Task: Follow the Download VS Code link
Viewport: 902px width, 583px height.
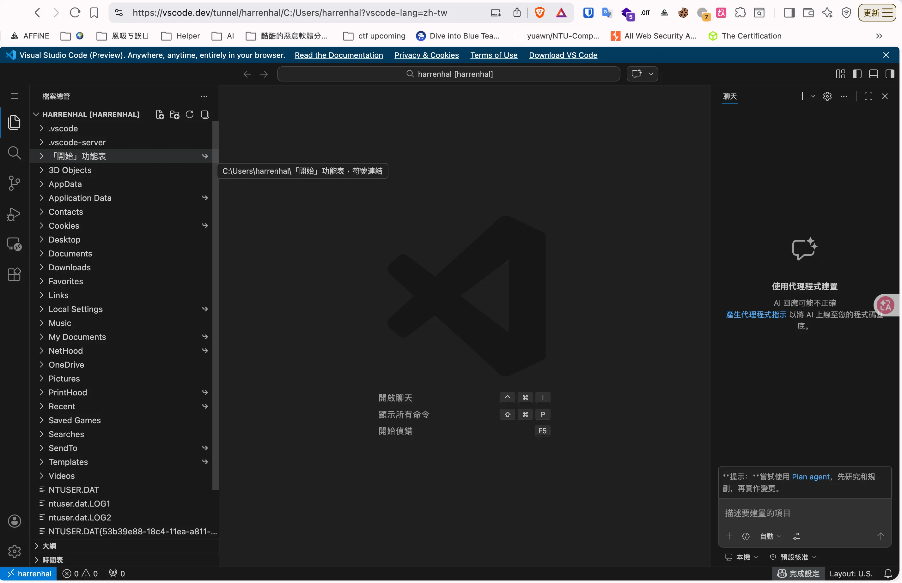Action: point(563,55)
